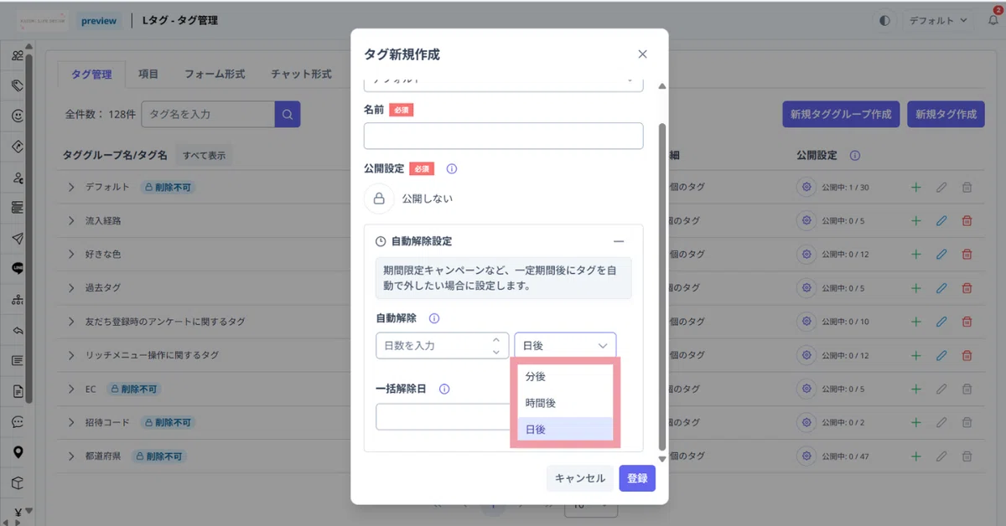This screenshot has width=1006, height=526.
Task: Click trash icon in 過去タグ row
Action: point(967,287)
